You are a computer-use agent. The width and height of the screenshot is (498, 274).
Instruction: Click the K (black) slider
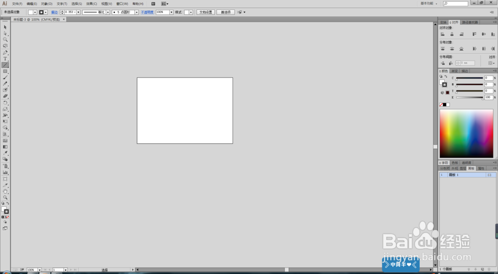tap(470, 97)
